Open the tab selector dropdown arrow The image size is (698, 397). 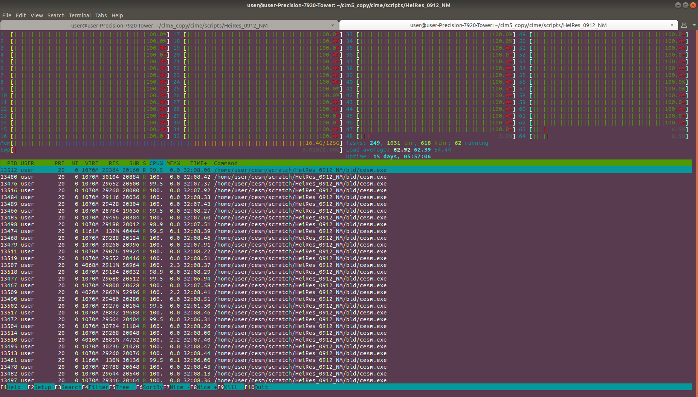[694, 25]
